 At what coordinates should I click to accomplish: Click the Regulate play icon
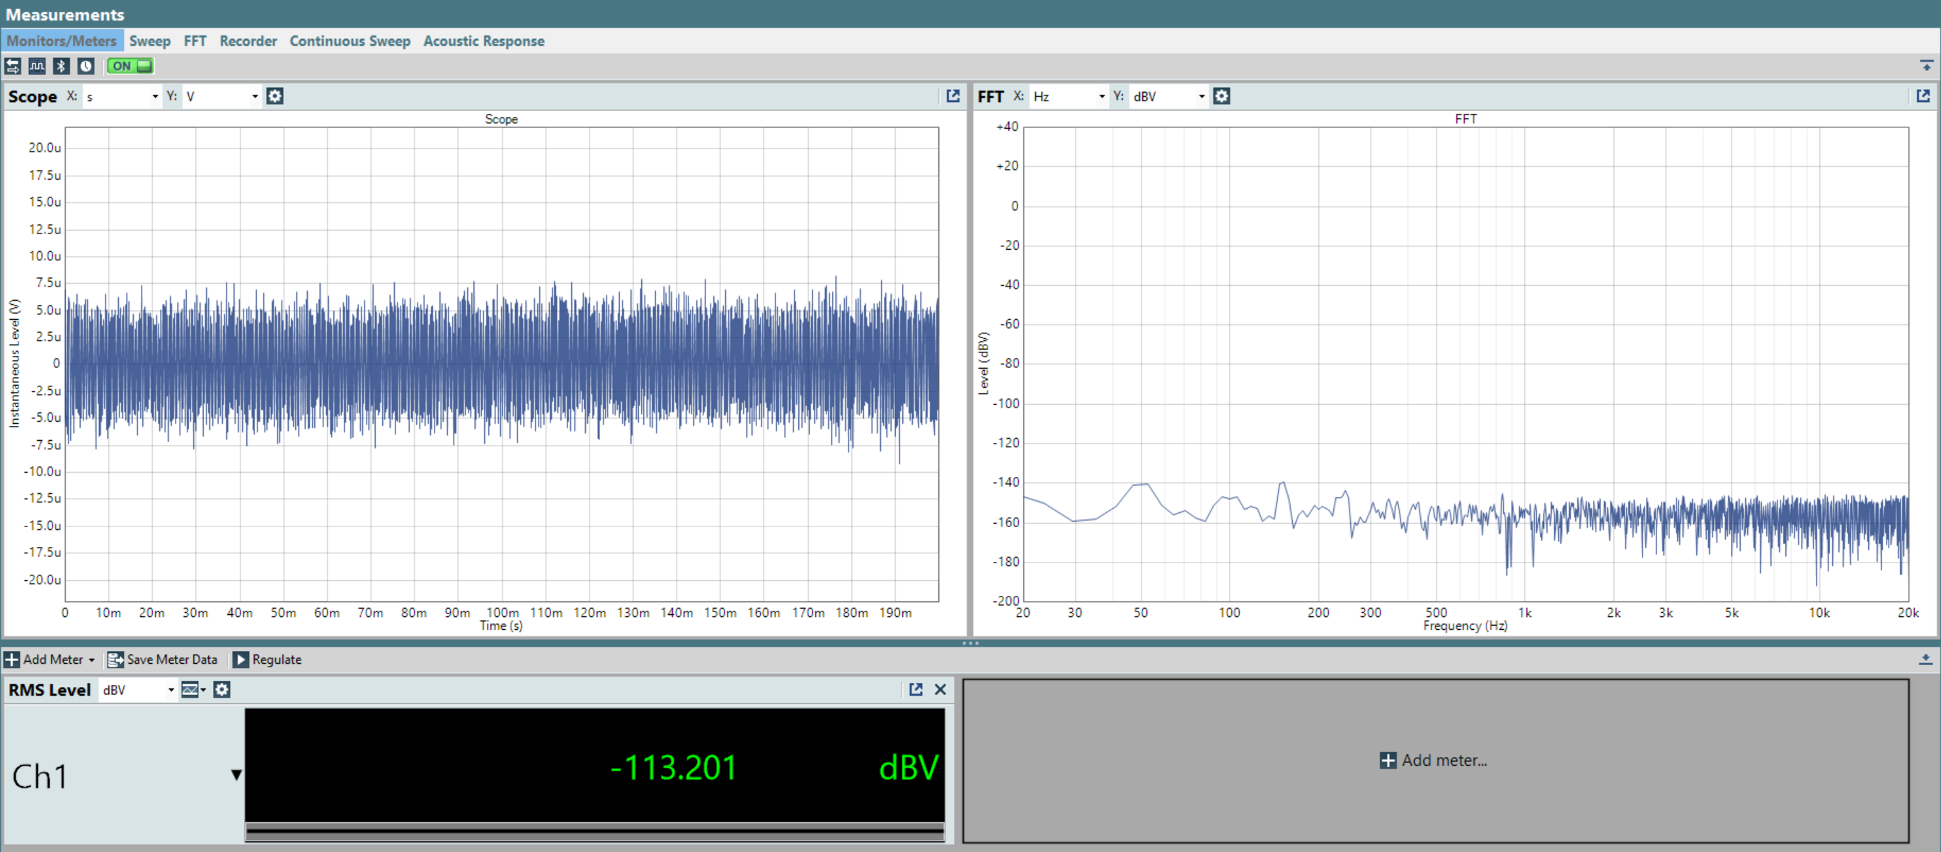point(241,659)
